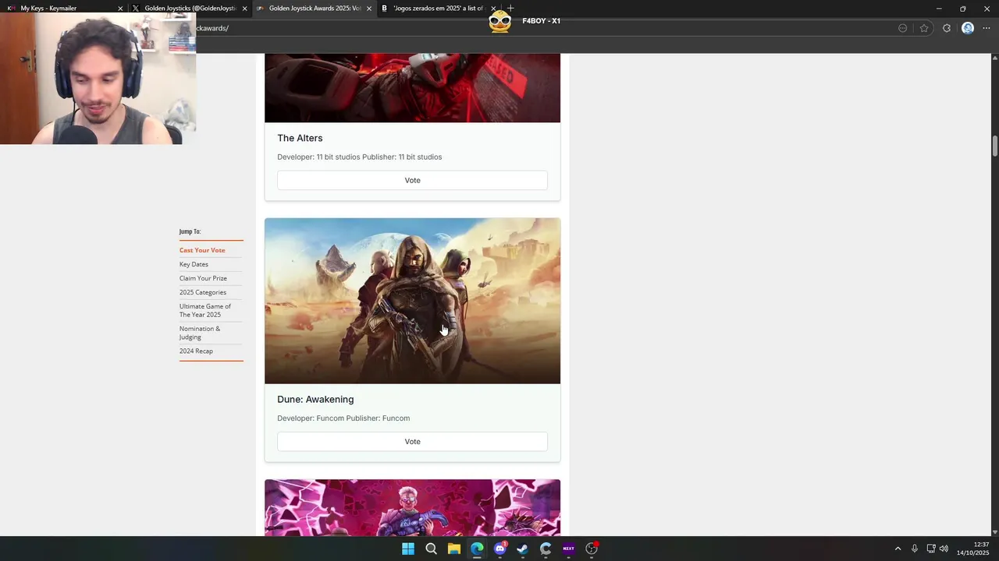Open the Edge profile avatar
Viewport: 999px width, 561px height.
tap(968, 28)
